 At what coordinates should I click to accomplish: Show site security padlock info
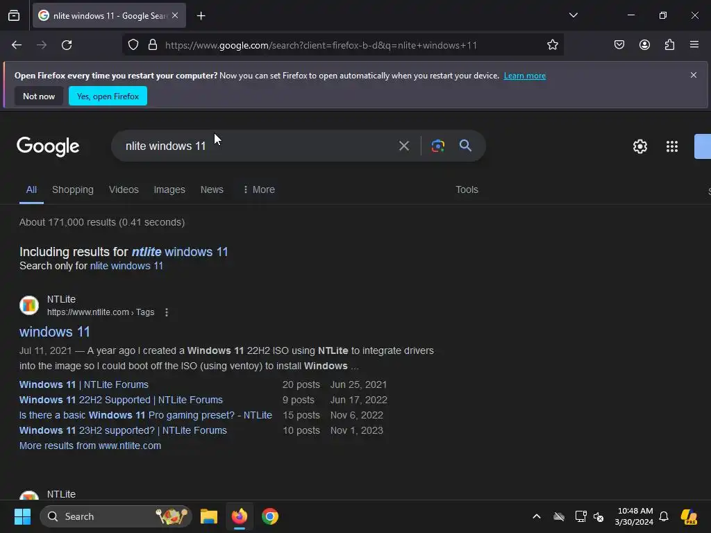pos(153,45)
